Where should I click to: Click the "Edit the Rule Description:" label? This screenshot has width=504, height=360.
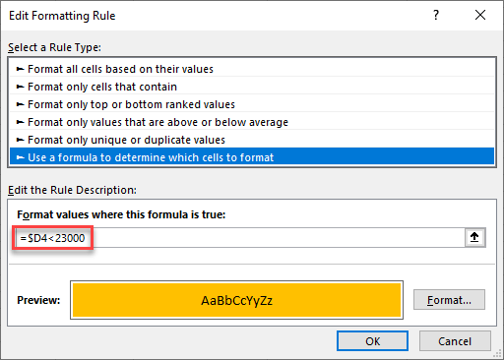click(72, 190)
